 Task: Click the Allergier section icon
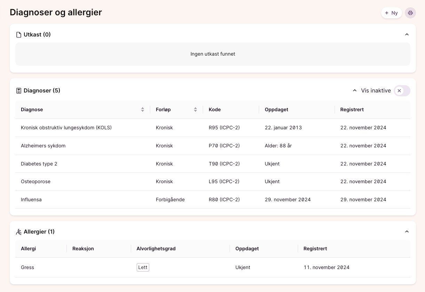(x=19, y=232)
